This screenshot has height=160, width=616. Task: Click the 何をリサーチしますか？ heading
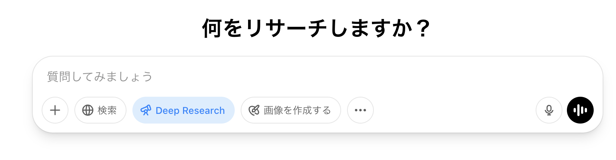point(316,29)
